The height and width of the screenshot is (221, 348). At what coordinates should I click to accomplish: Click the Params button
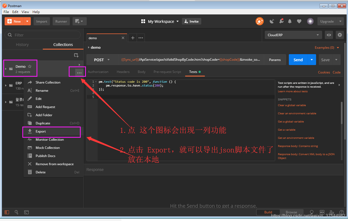[x=275, y=60]
